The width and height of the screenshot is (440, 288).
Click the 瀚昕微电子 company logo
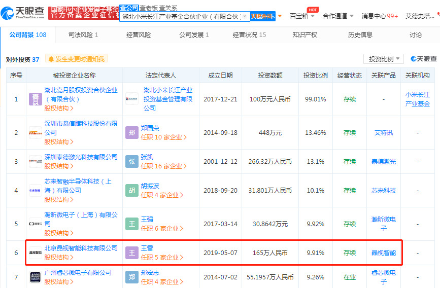click(36, 224)
